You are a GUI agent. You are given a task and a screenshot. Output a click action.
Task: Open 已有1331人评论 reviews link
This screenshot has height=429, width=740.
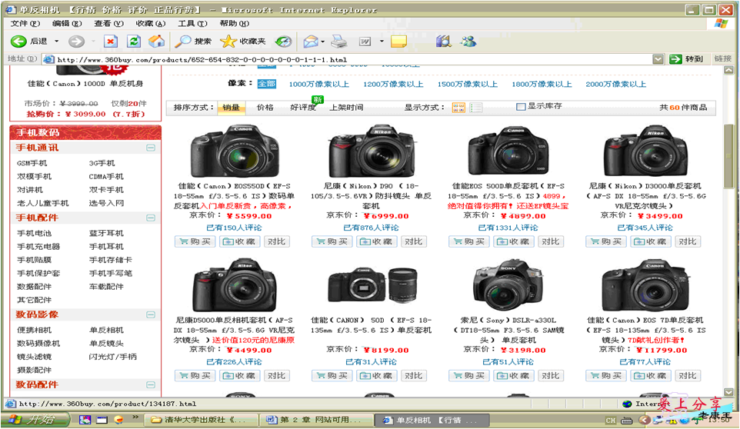click(x=508, y=228)
